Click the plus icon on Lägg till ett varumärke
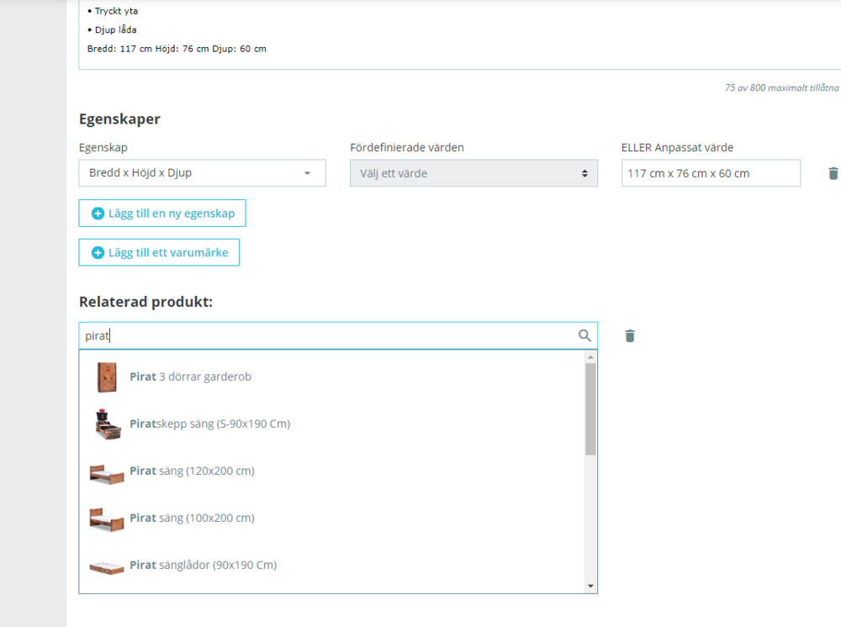 pos(97,252)
